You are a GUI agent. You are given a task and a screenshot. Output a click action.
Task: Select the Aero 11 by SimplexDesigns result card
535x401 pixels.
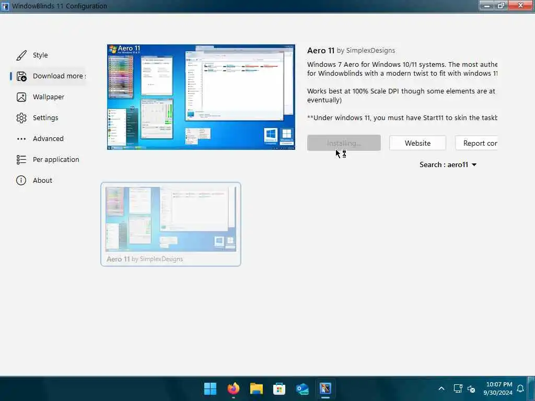tap(171, 224)
